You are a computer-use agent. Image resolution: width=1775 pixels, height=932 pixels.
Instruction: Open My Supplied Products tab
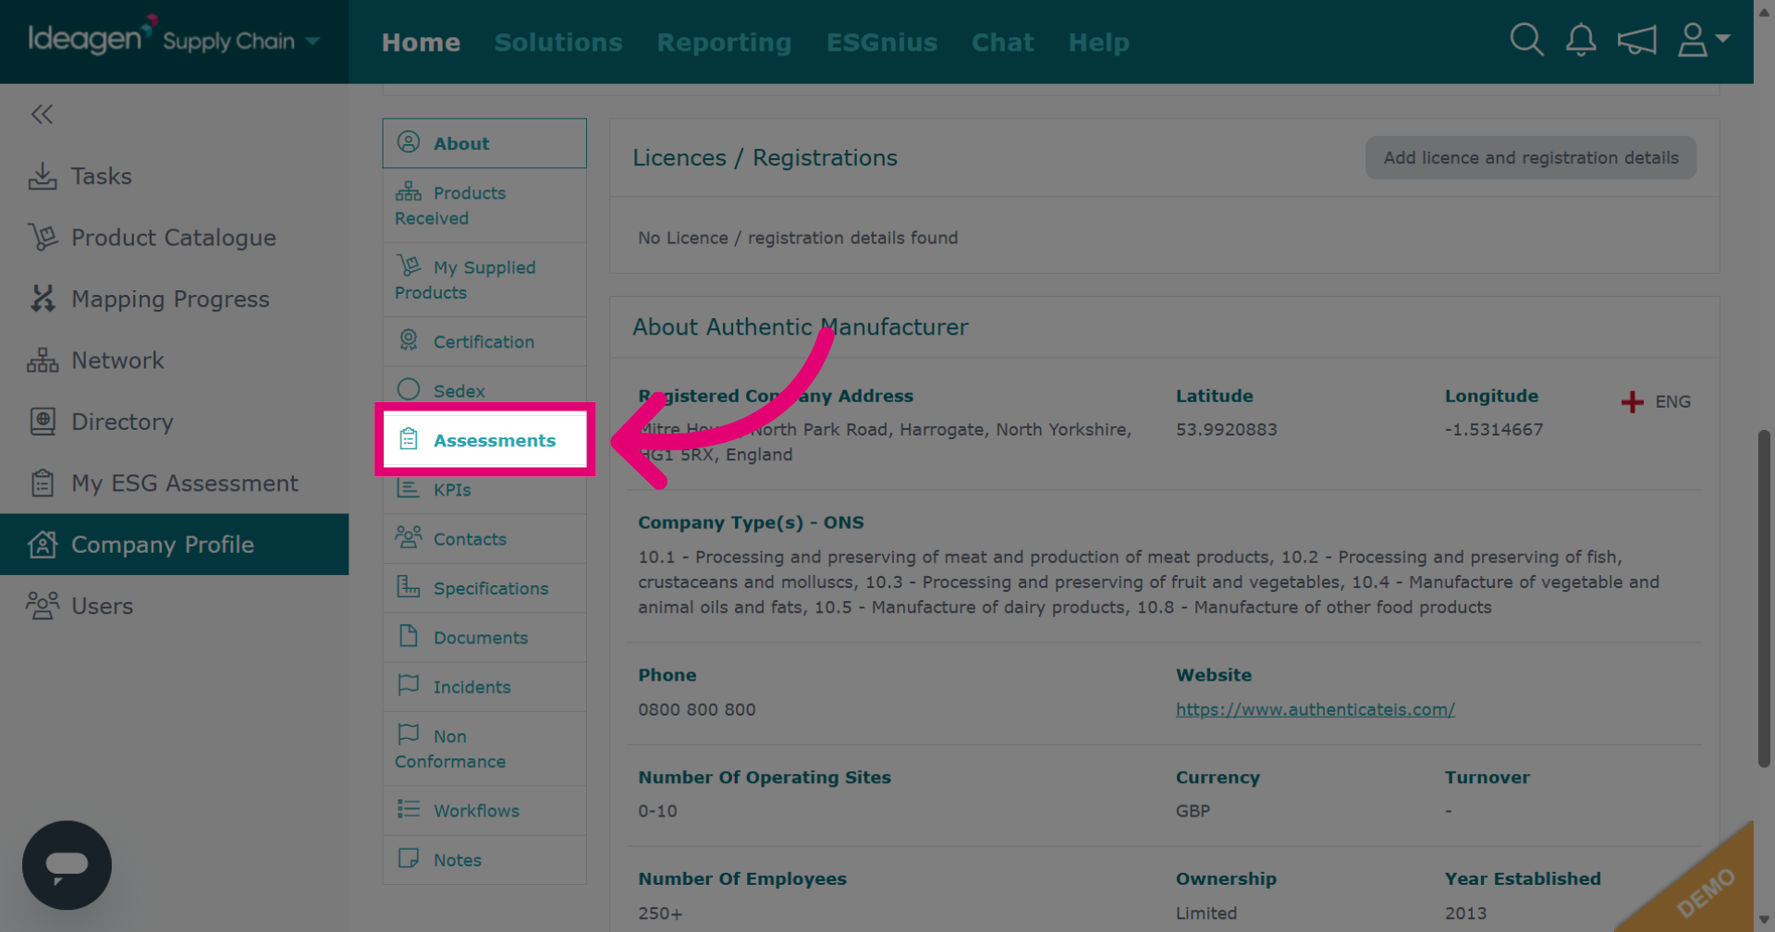point(484,279)
